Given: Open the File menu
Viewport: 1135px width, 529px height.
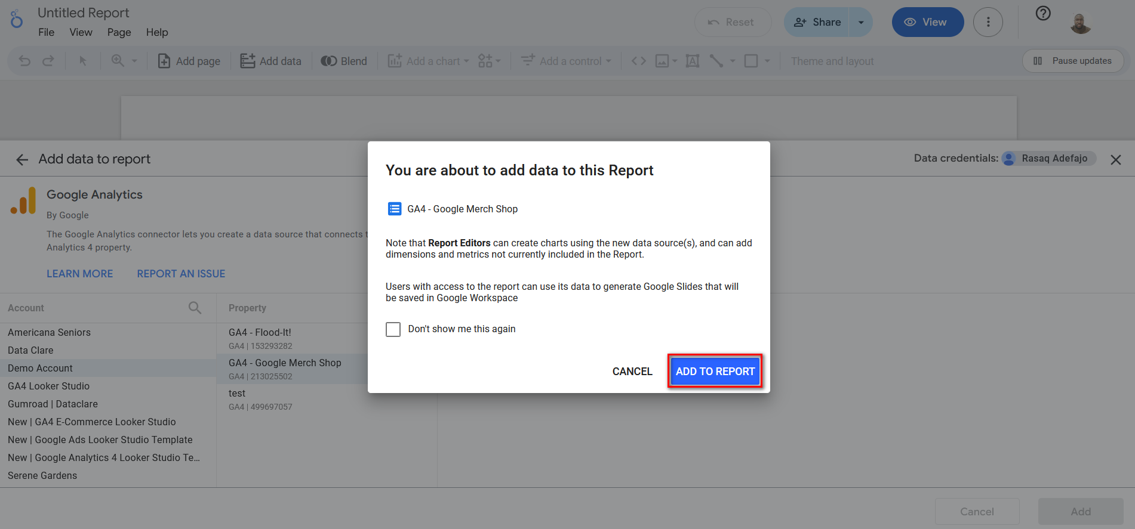Looking at the screenshot, I should (46, 32).
